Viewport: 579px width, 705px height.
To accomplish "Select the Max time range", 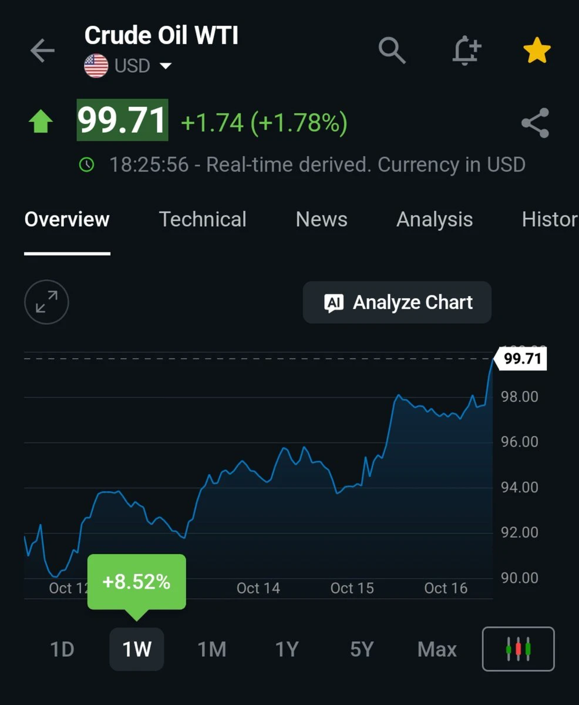I will [x=437, y=649].
